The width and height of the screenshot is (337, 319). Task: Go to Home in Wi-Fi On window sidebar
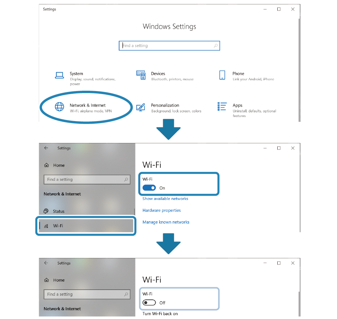[x=59, y=165]
